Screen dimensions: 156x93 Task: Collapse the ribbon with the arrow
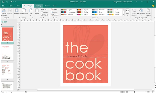click(154, 18)
